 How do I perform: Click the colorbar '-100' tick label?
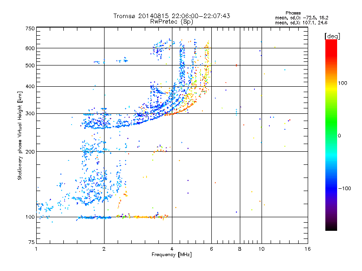pyautogui.click(x=345, y=188)
